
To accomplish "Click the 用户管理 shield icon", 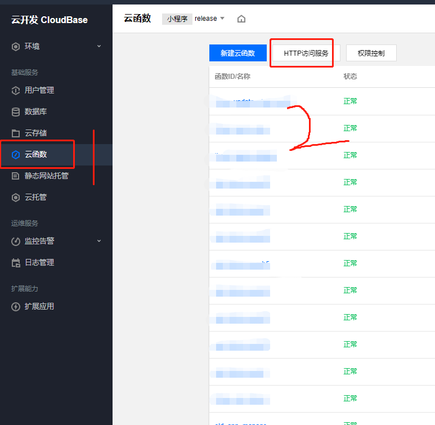I will pos(16,91).
